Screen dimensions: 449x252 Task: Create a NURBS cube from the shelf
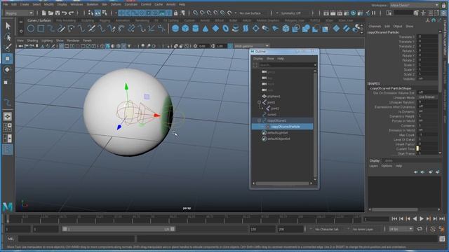[x=185, y=28]
